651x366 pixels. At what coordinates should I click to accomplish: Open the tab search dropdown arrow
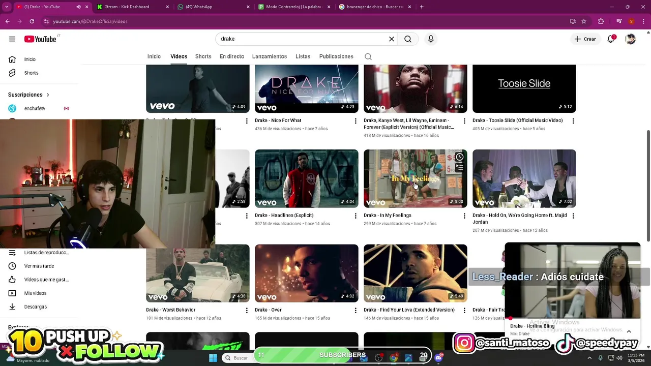[7, 7]
